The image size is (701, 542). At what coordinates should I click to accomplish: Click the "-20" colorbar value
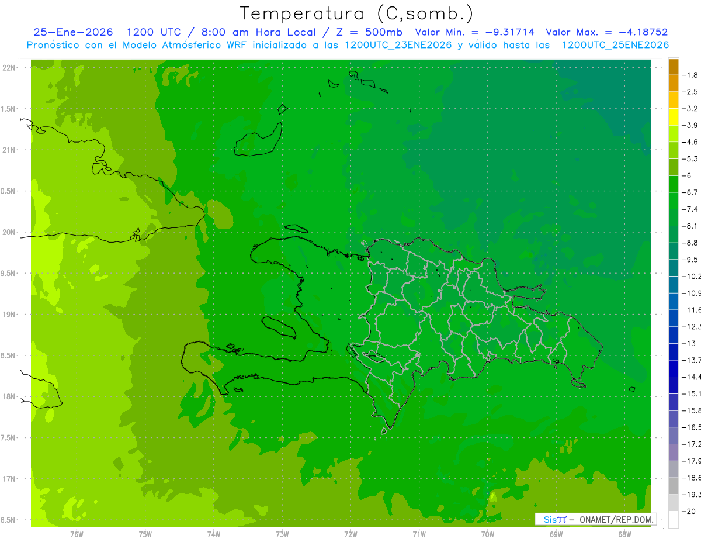tap(689, 511)
